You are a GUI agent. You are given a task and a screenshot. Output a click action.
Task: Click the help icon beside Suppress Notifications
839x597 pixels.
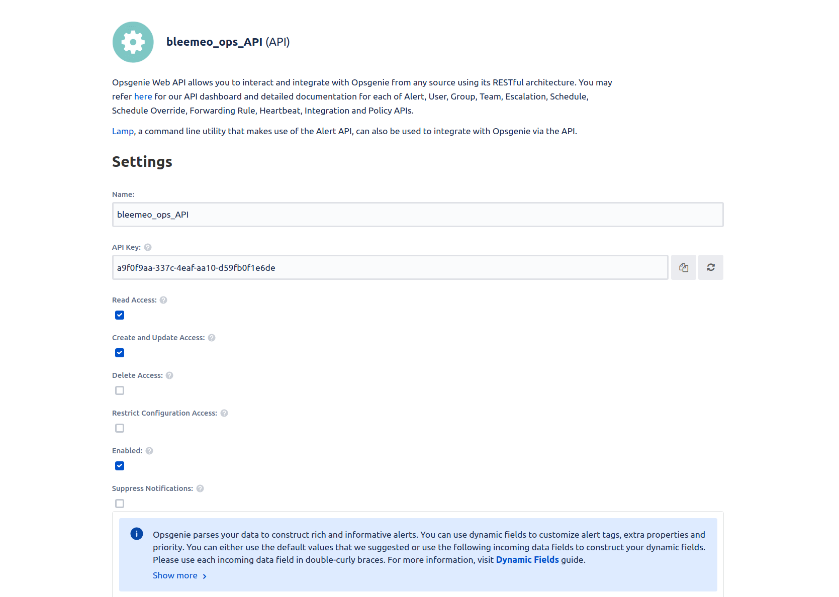coord(200,488)
